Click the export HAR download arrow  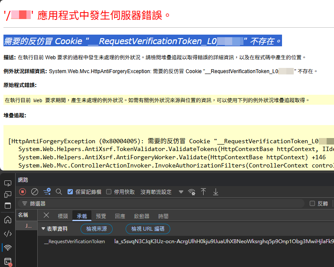(215, 192)
